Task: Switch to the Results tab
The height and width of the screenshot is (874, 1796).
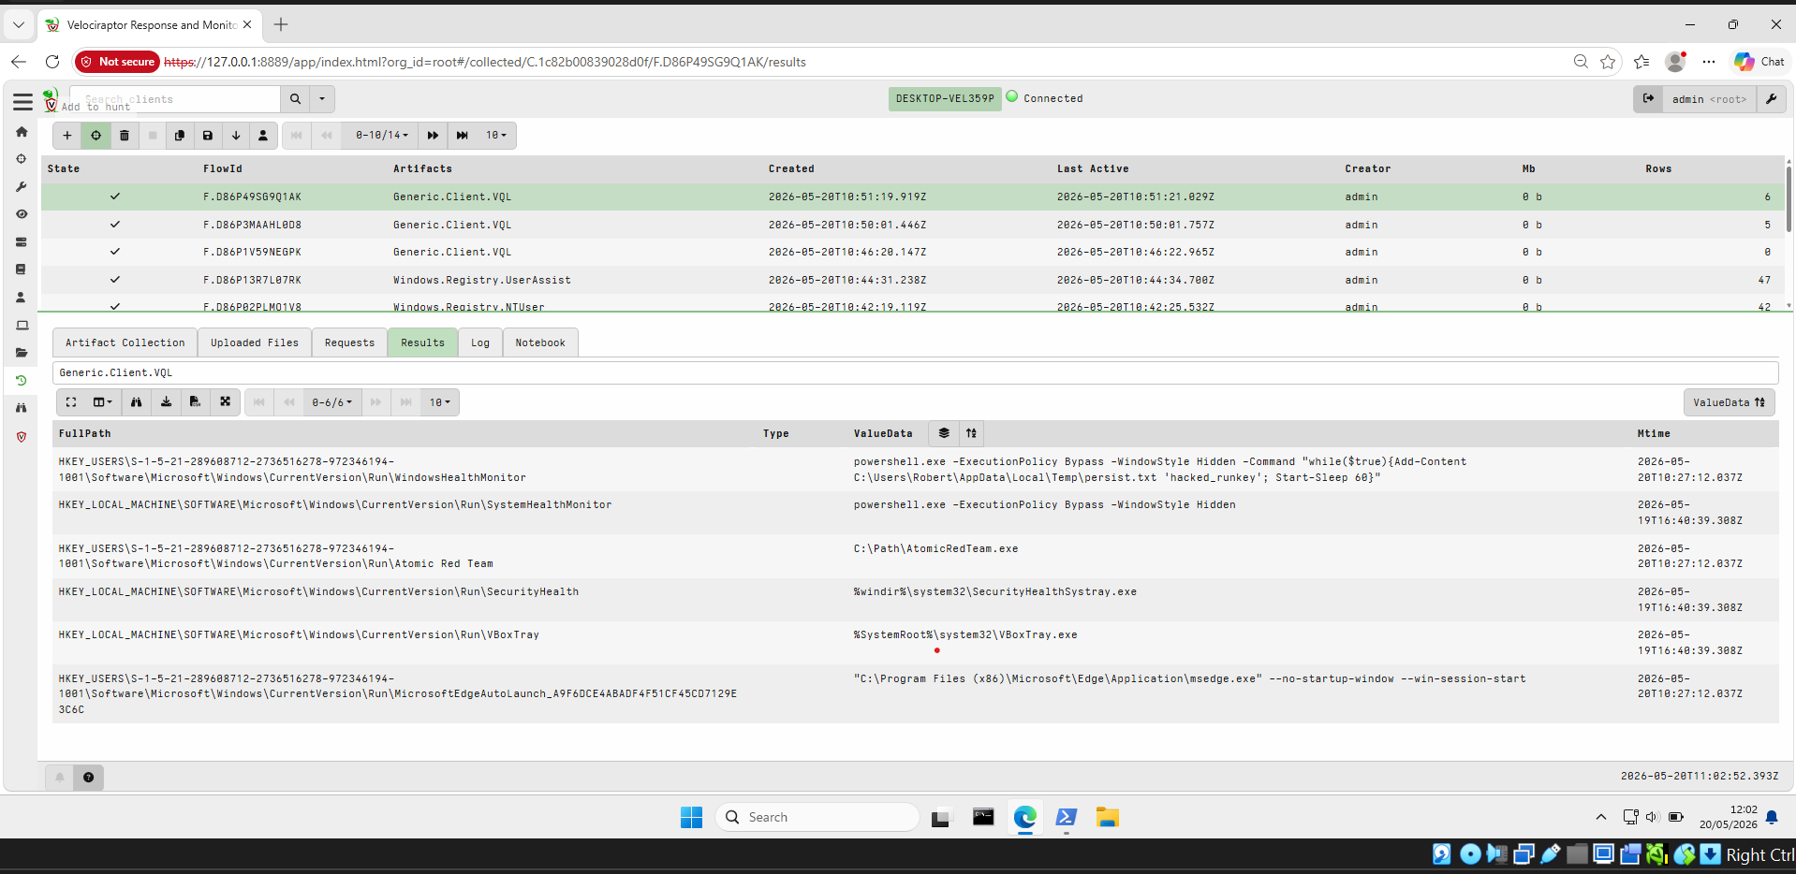Action: [422, 342]
